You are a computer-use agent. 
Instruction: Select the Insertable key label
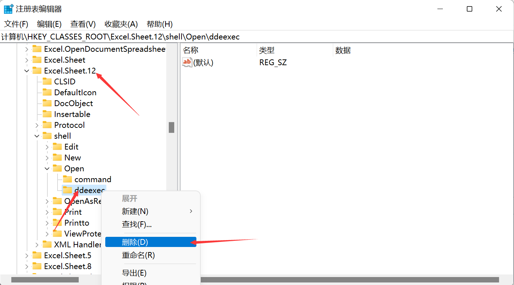[72, 114]
